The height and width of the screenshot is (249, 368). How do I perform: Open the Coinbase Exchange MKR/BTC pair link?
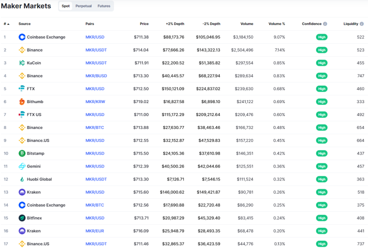[x=95, y=205]
